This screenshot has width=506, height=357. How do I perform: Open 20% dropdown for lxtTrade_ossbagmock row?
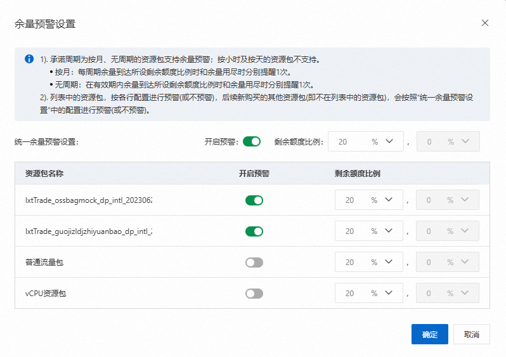pos(369,200)
